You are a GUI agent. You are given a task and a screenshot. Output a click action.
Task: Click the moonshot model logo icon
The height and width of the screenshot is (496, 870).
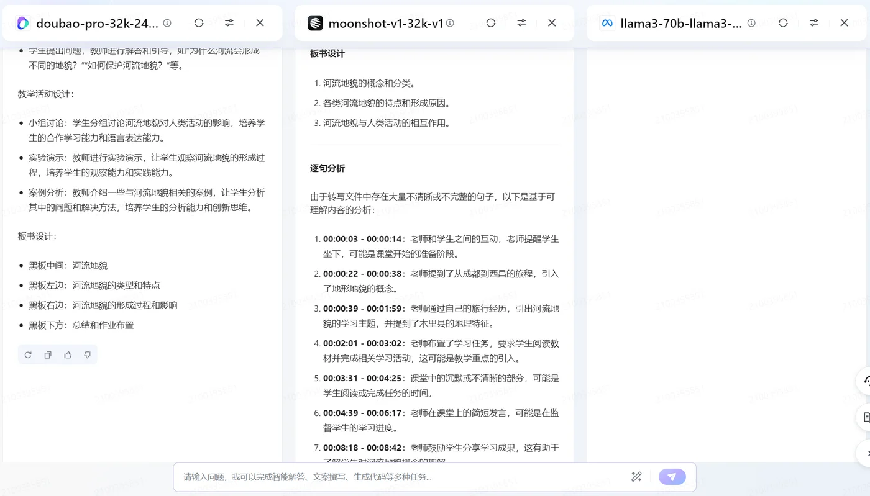click(315, 24)
